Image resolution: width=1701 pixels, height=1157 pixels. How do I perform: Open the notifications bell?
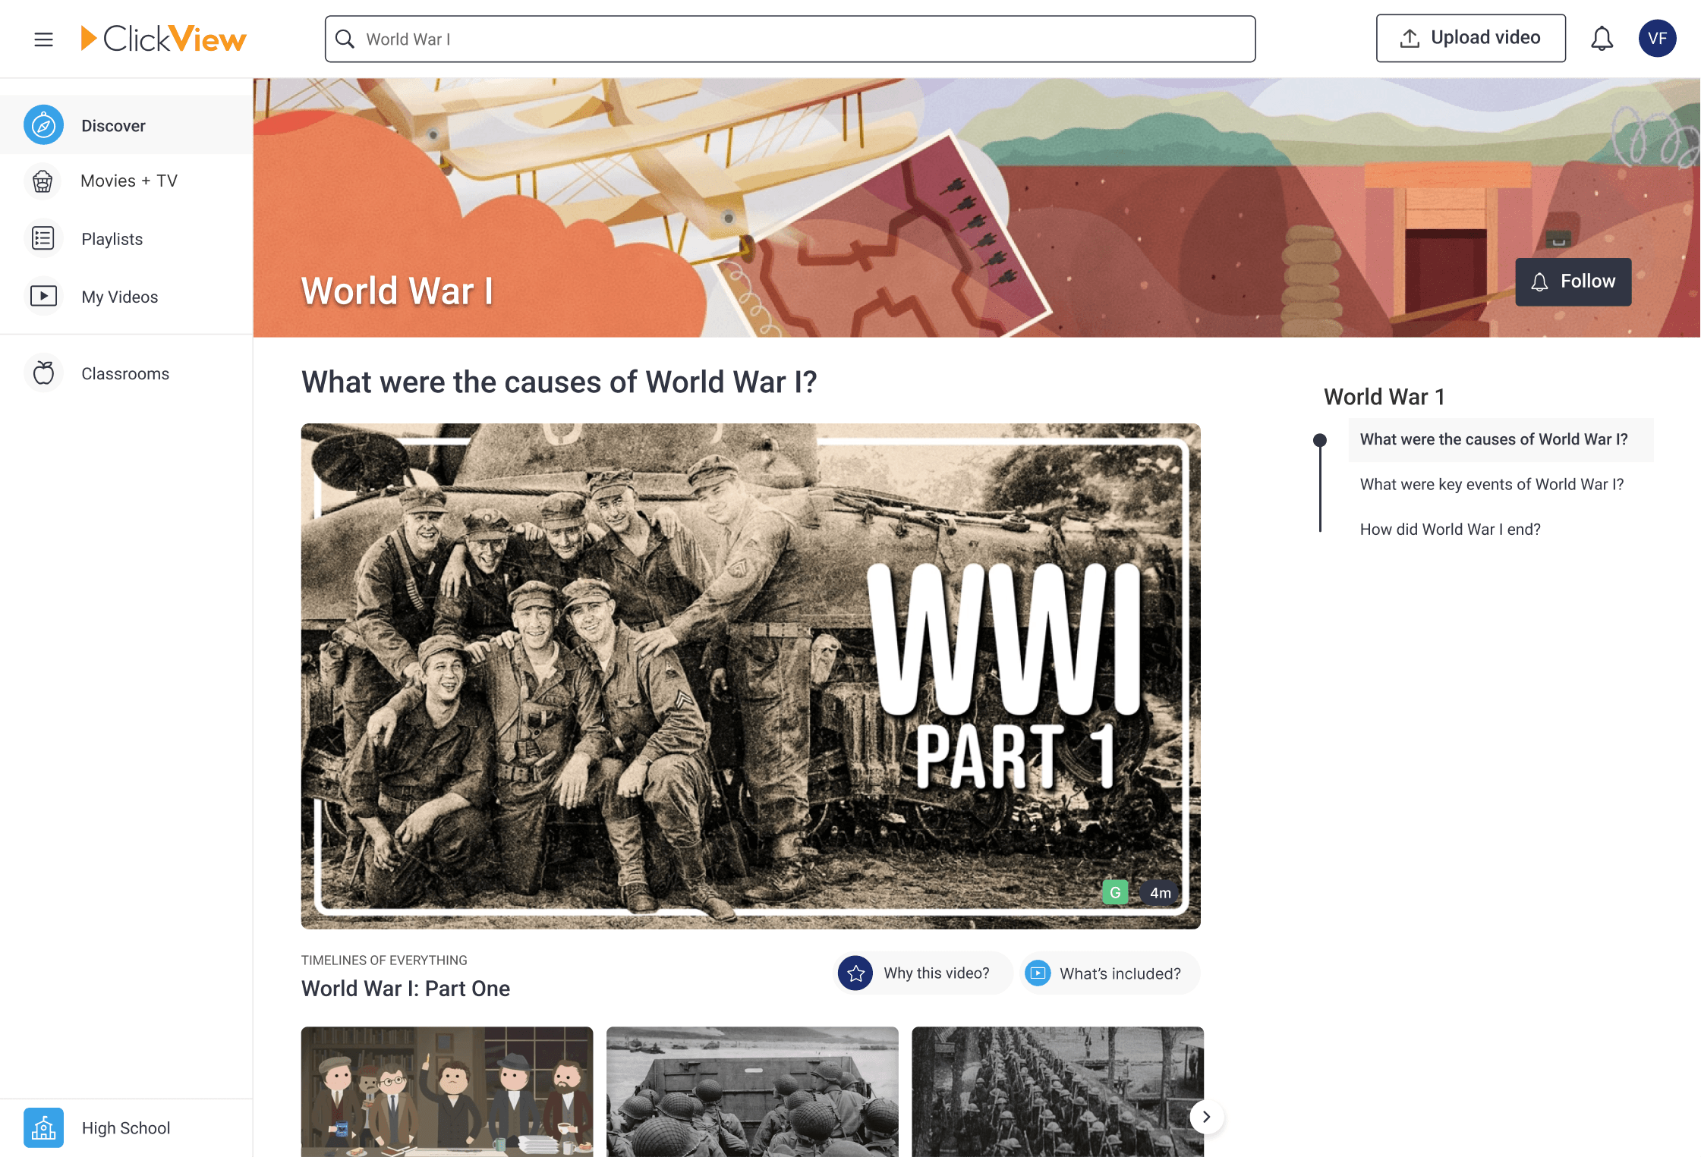(x=1602, y=38)
